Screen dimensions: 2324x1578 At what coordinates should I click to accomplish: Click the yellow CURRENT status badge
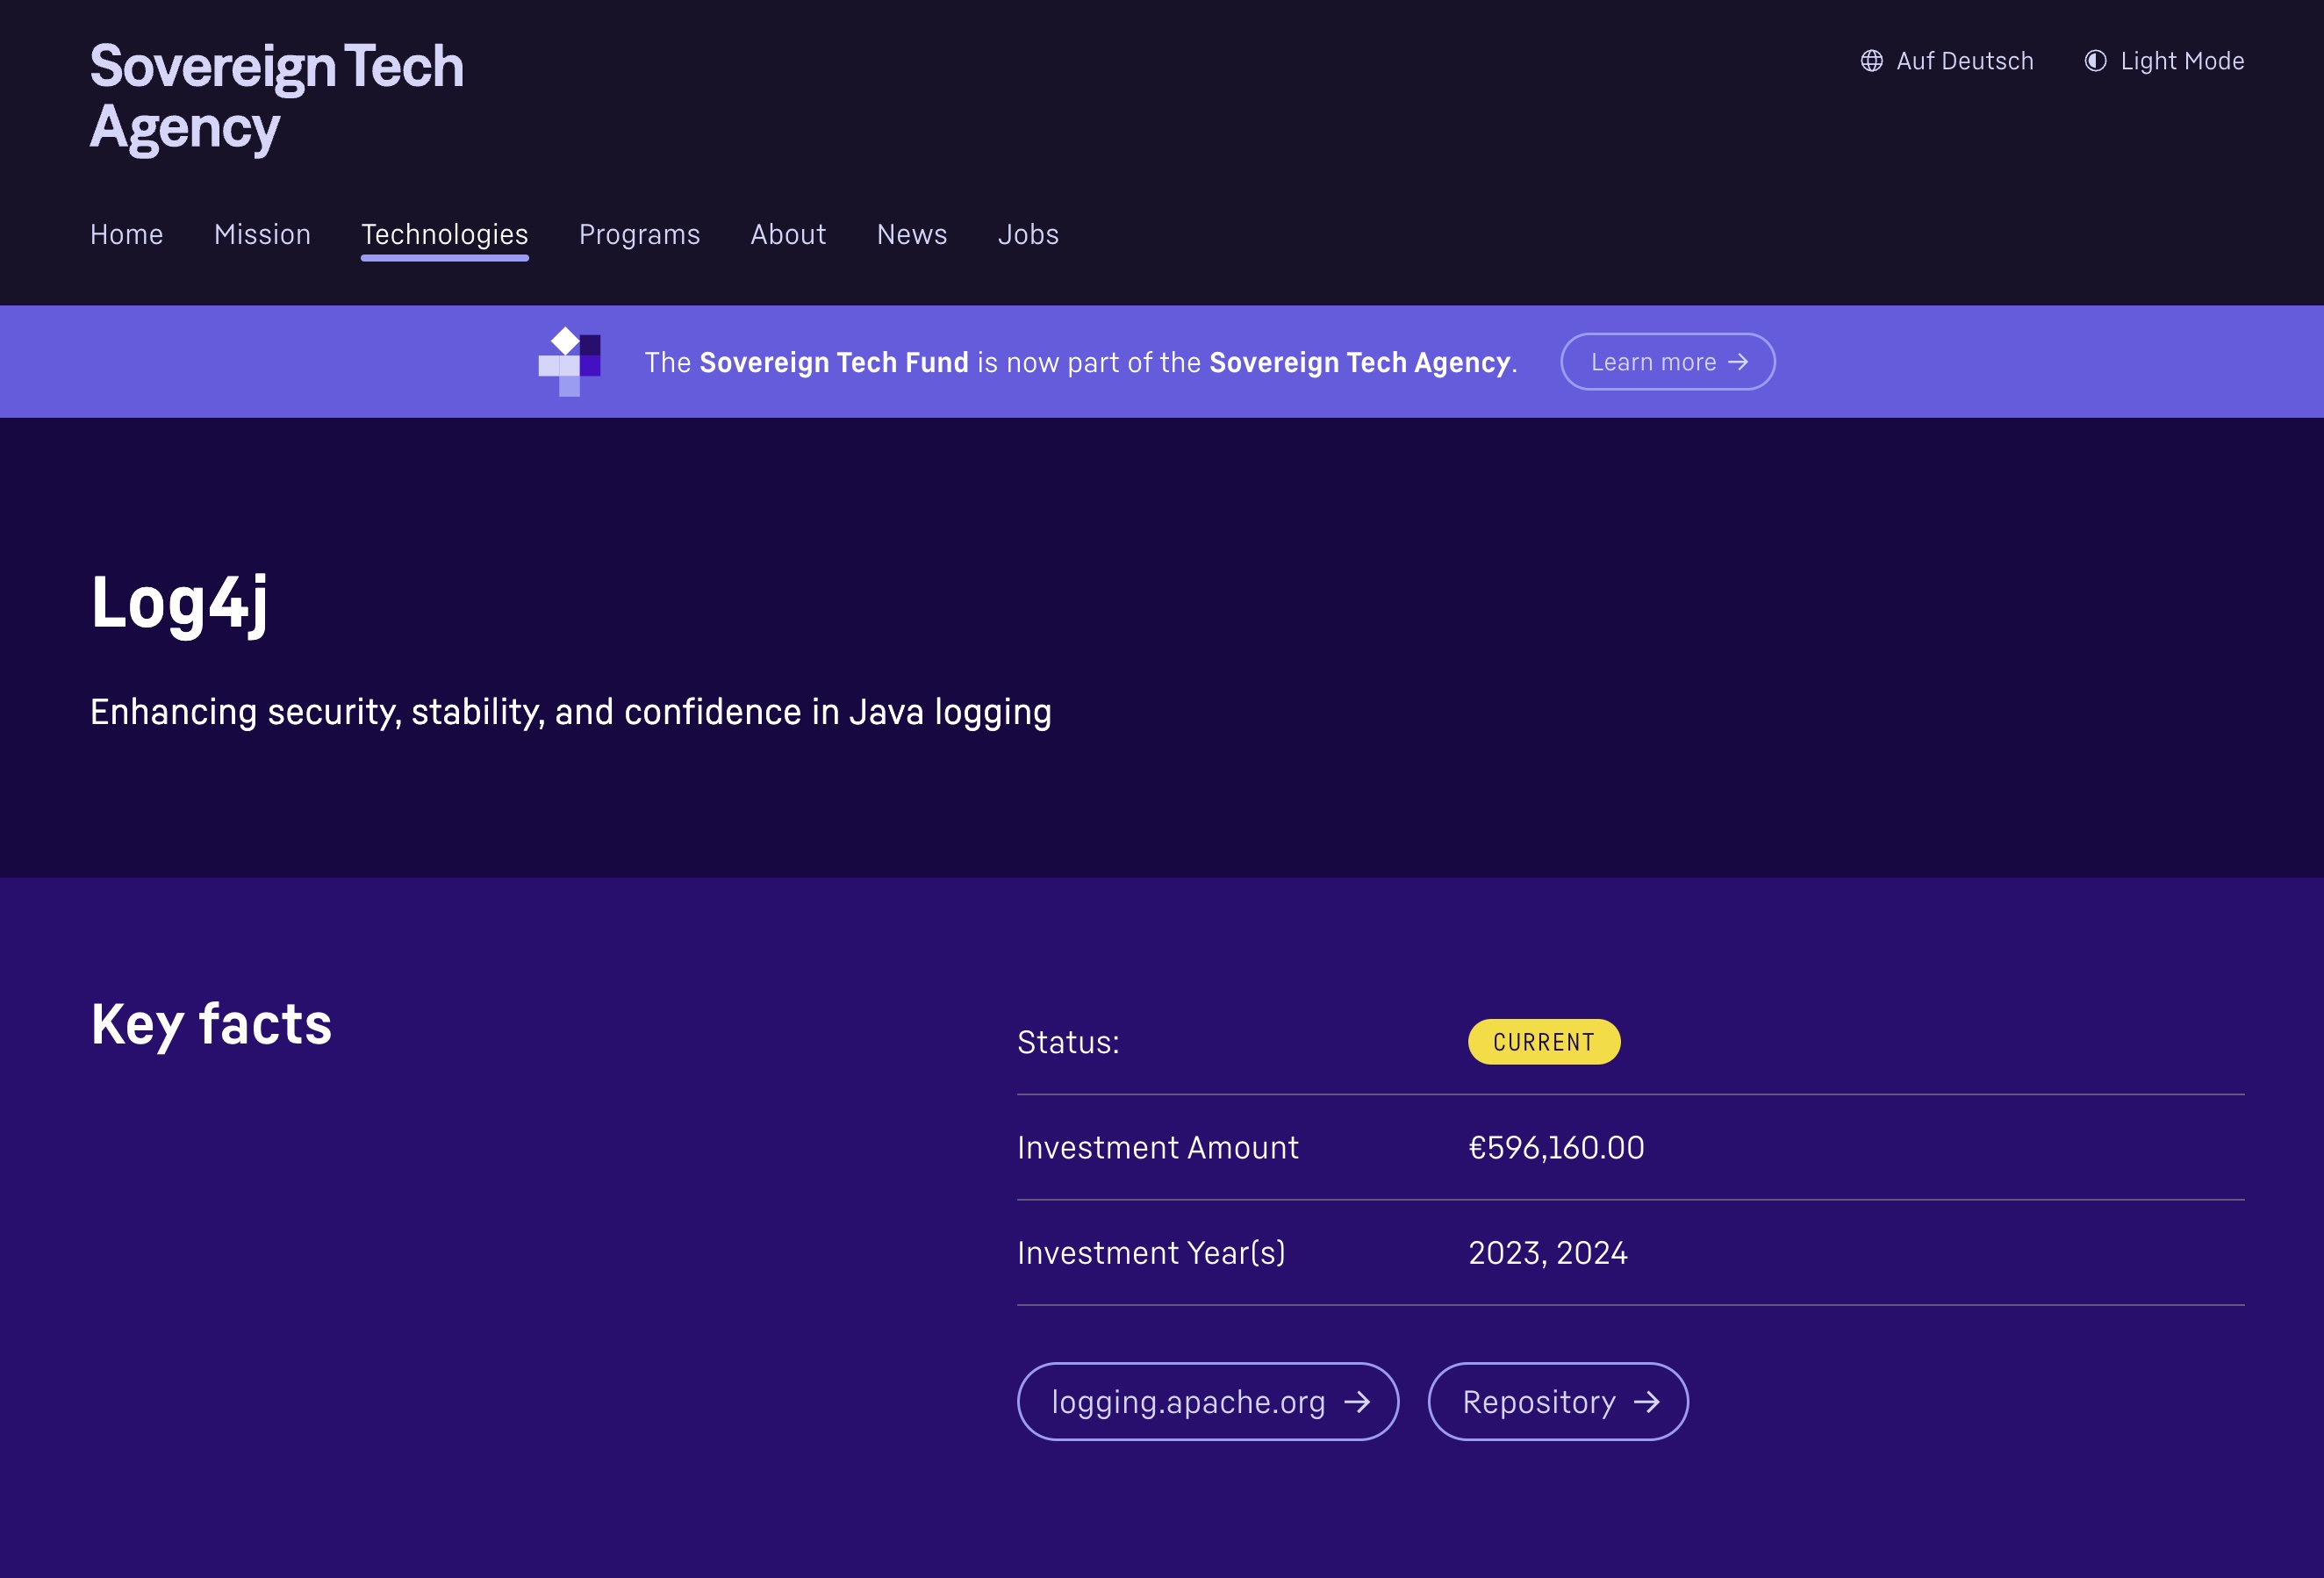click(x=1543, y=1042)
